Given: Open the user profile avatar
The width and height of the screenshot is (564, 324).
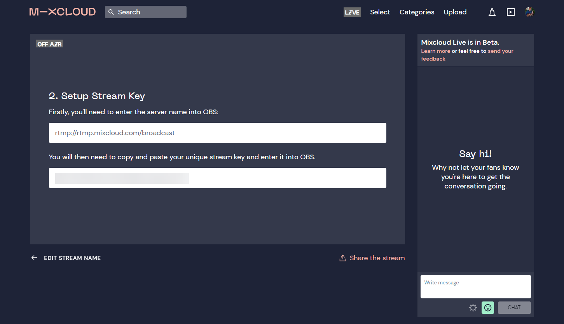Looking at the screenshot, I should 529,12.
